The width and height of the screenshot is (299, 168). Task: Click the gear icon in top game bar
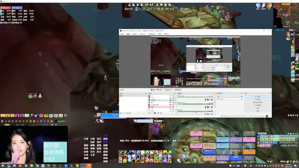point(170,5)
